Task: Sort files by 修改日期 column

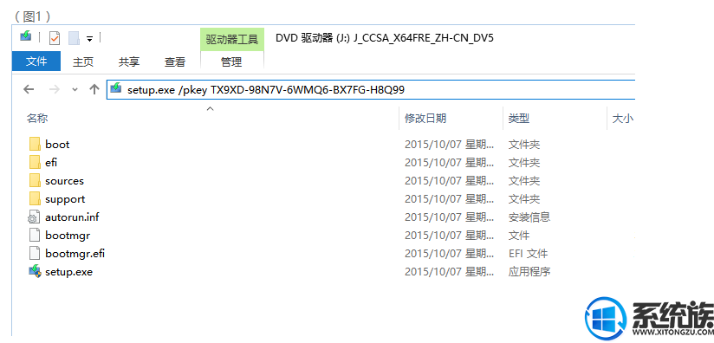Action: 425,119
